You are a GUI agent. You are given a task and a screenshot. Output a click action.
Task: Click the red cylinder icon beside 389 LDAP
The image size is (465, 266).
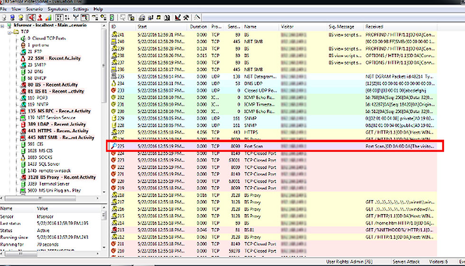coord(23,124)
